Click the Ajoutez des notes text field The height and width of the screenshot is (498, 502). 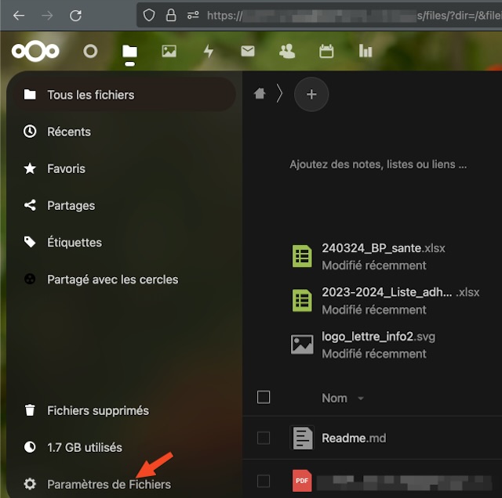pos(378,164)
